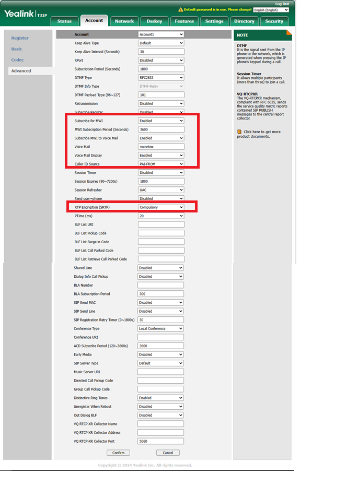Click the product documents book icon
Image resolution: width=346 pixels, height=486 pixels.
click(239, 132)
